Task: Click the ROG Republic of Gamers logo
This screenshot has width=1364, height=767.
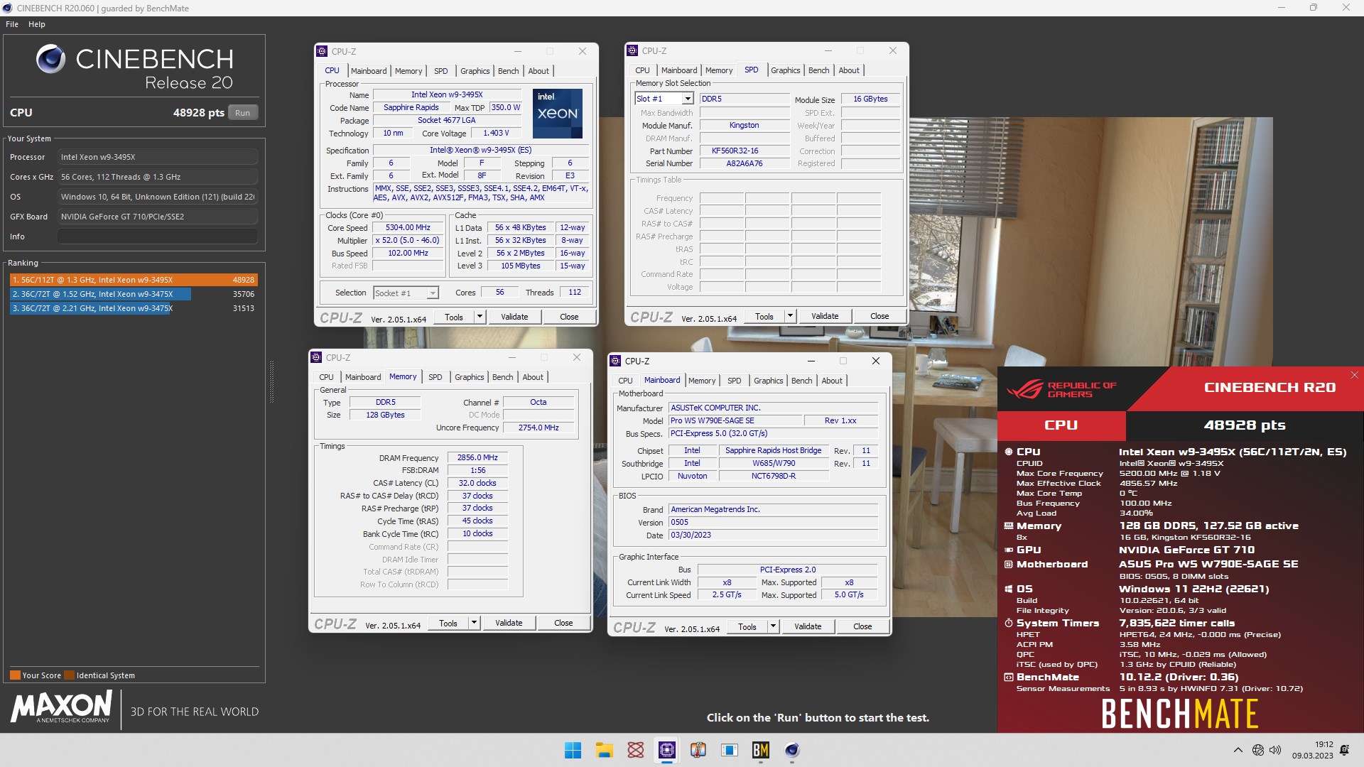Action: [1061, 389]
